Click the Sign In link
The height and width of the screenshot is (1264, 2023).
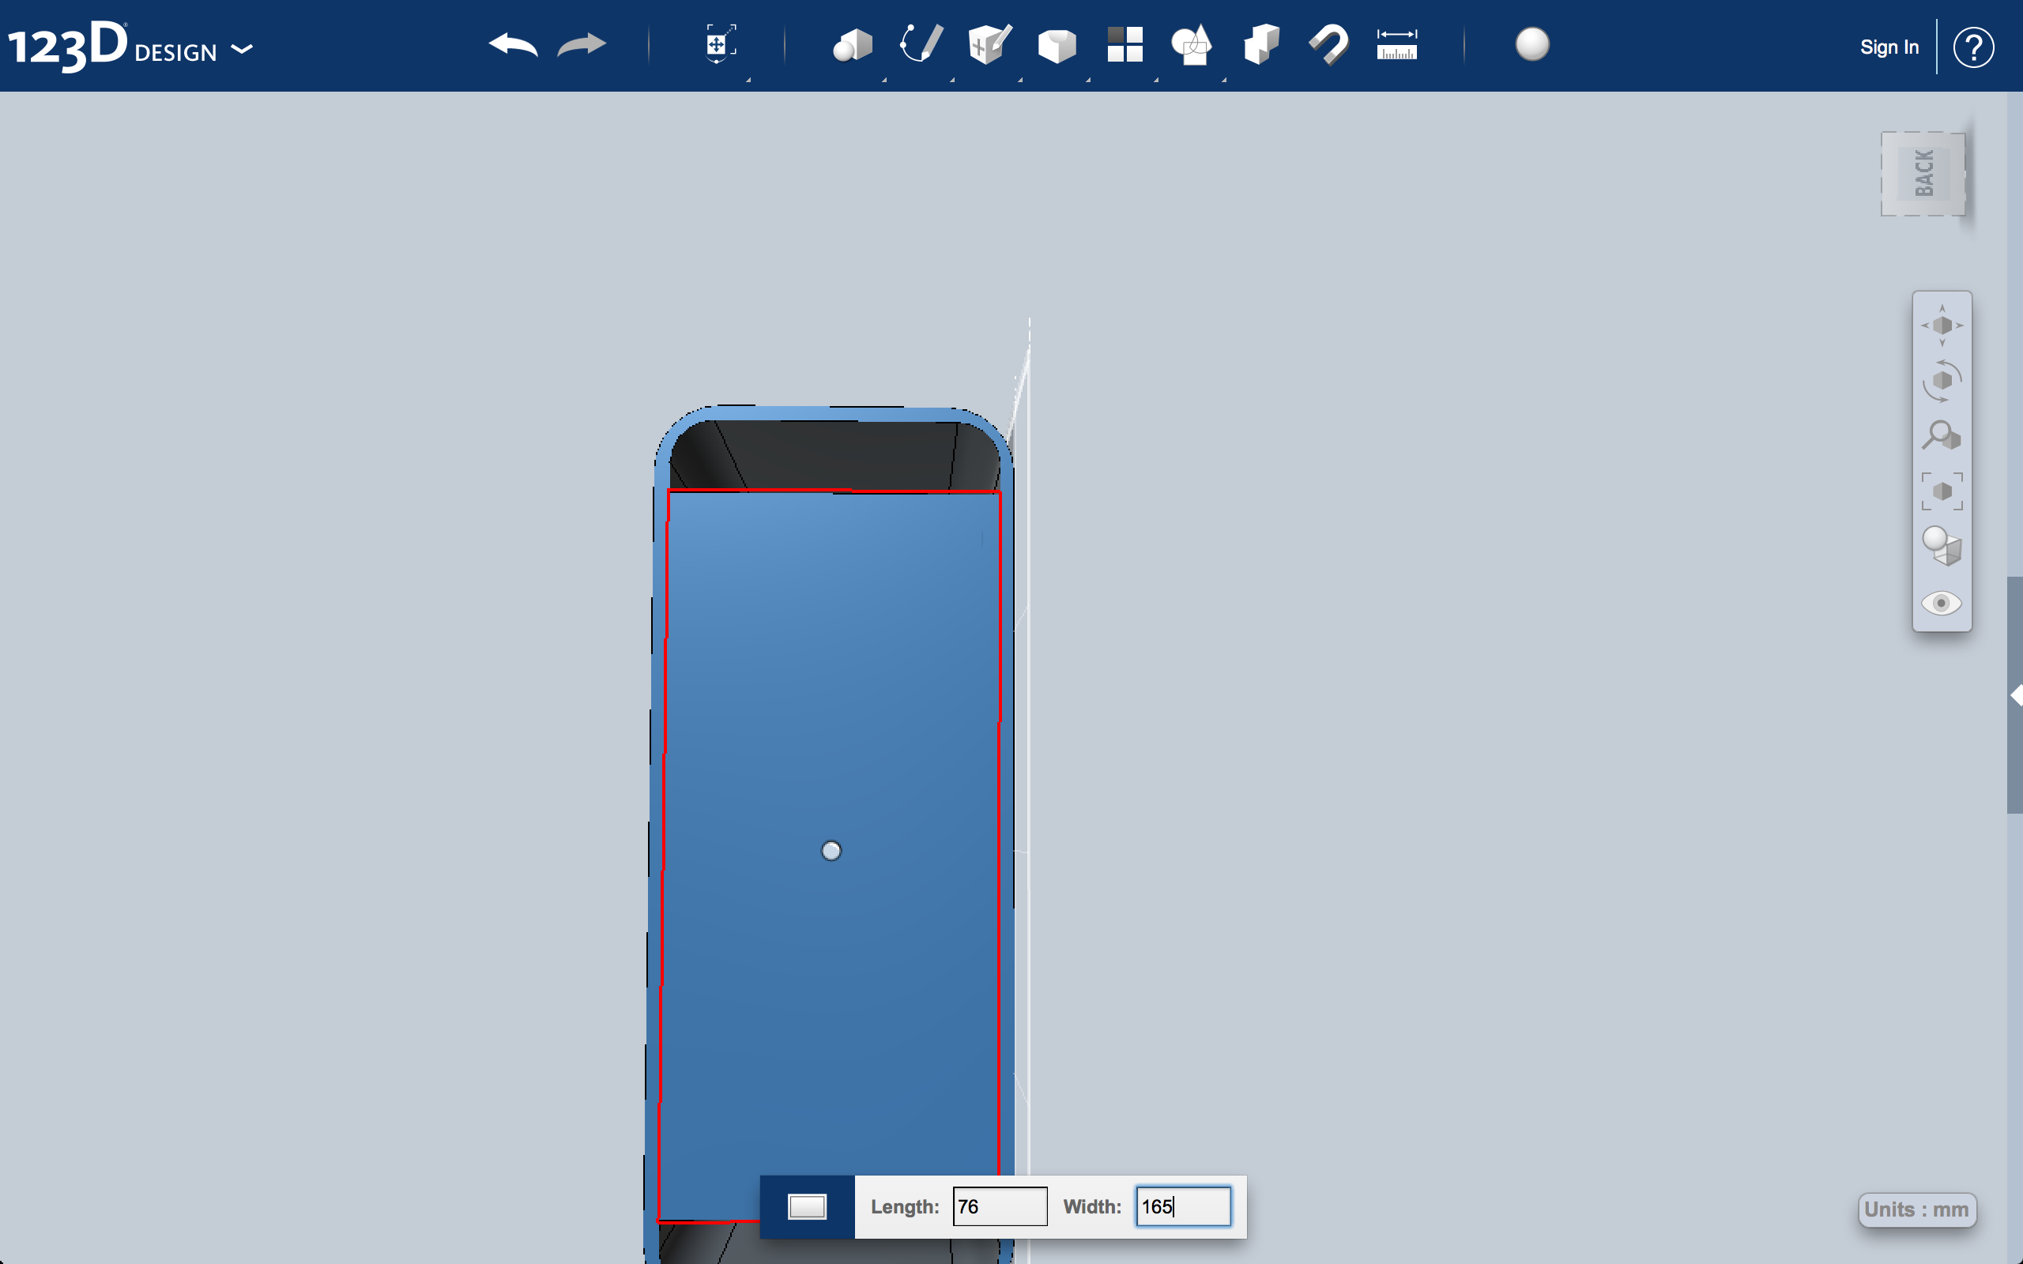pyautogui.click(x=1889, y=47)
